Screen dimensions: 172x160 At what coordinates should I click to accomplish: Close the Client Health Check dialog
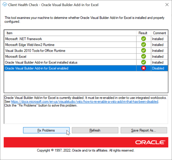(x=167, y=5)
